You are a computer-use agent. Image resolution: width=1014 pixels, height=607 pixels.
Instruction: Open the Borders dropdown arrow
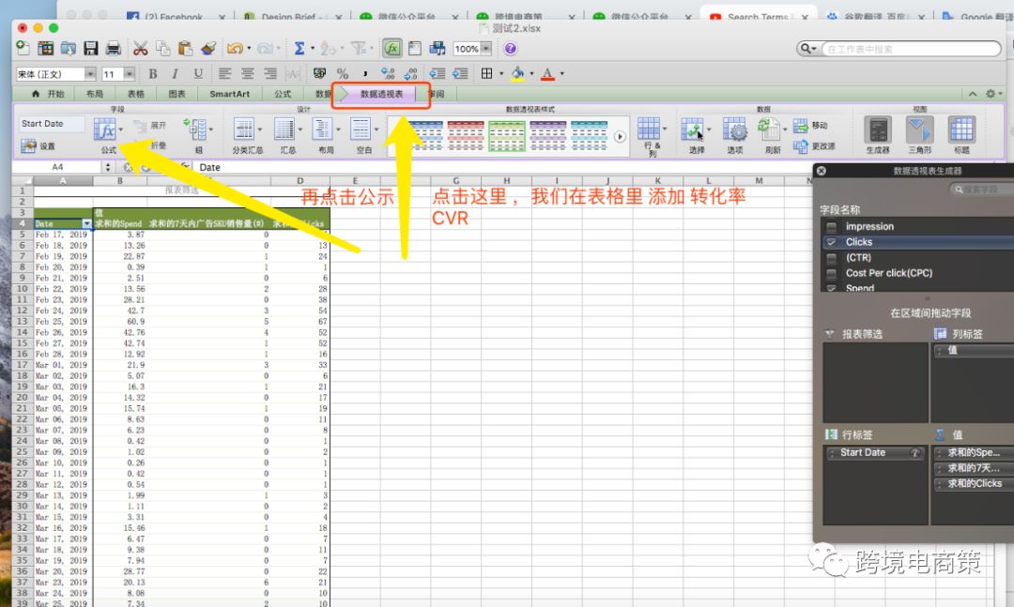coord(501,74)
